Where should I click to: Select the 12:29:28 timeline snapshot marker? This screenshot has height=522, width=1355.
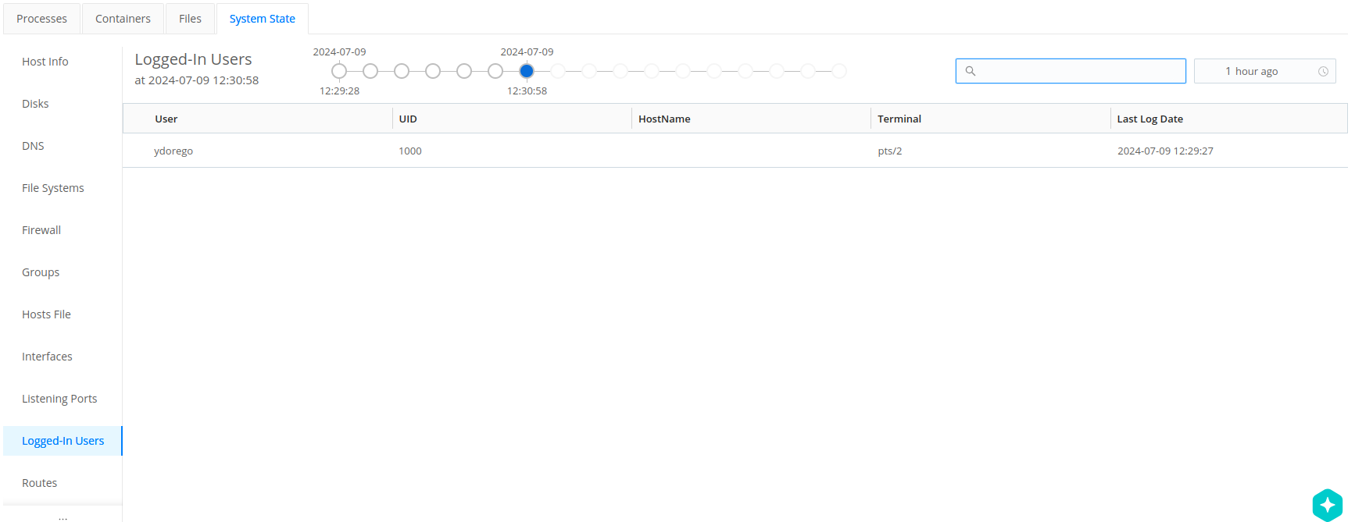339,71
